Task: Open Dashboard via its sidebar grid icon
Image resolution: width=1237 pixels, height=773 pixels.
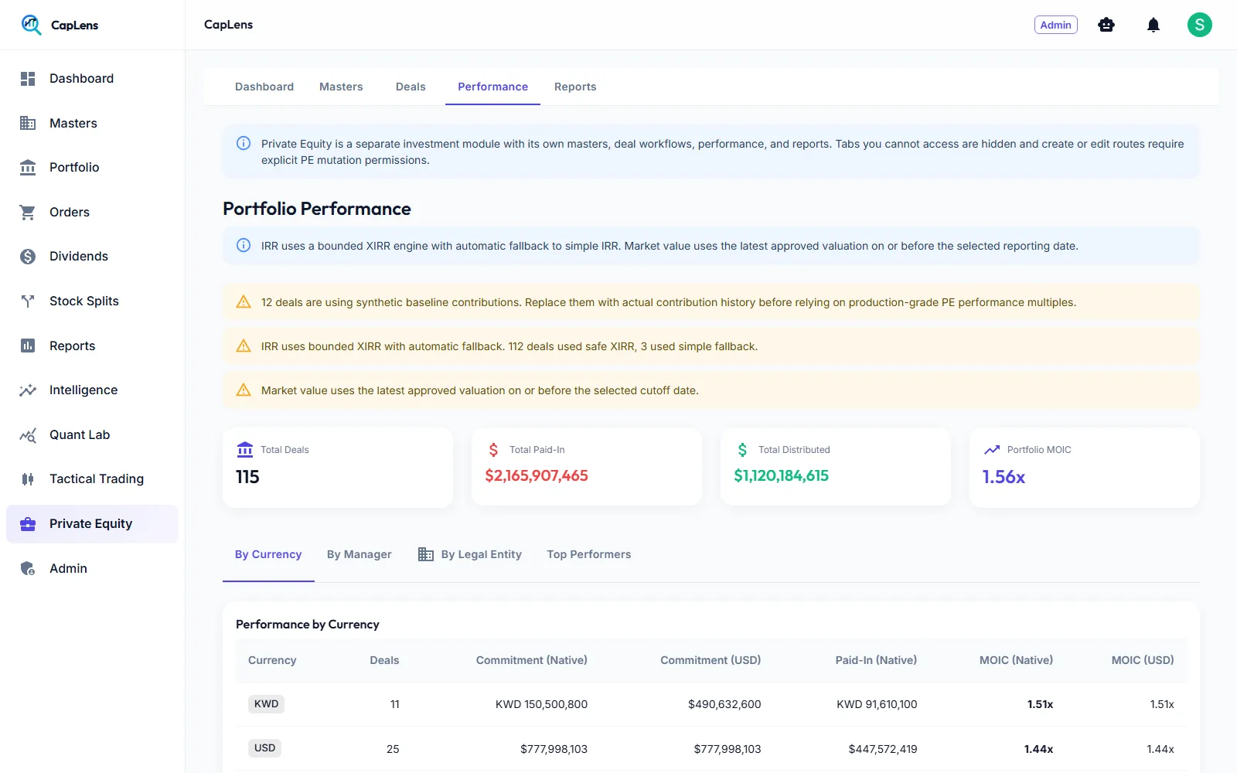Action: tap(28, 79)
